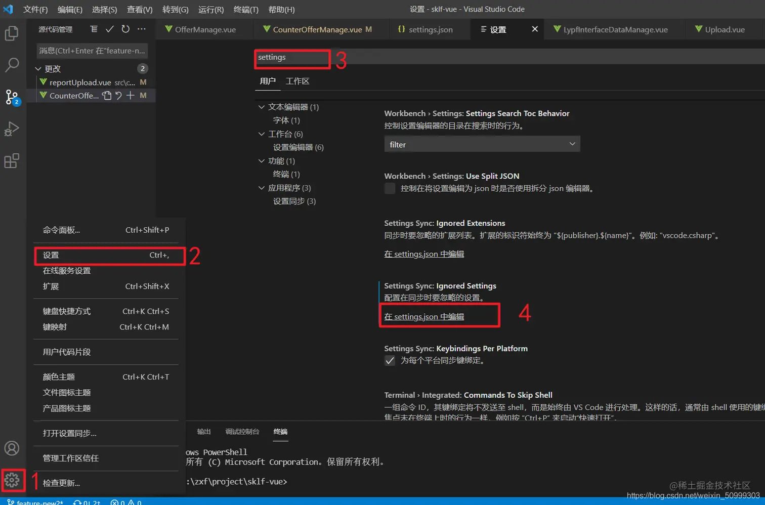Click the feature-new2 branch status item
This screenshot has width=765, height=505.
point(35,502)
